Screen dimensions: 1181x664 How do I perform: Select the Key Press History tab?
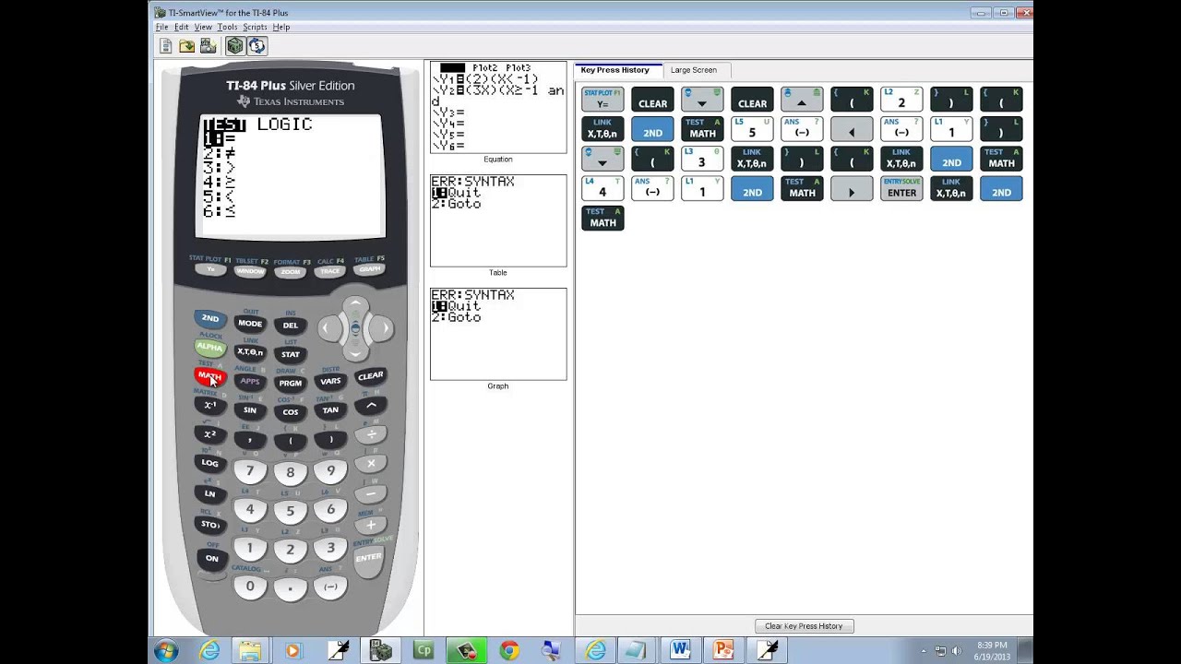(615, 70)
